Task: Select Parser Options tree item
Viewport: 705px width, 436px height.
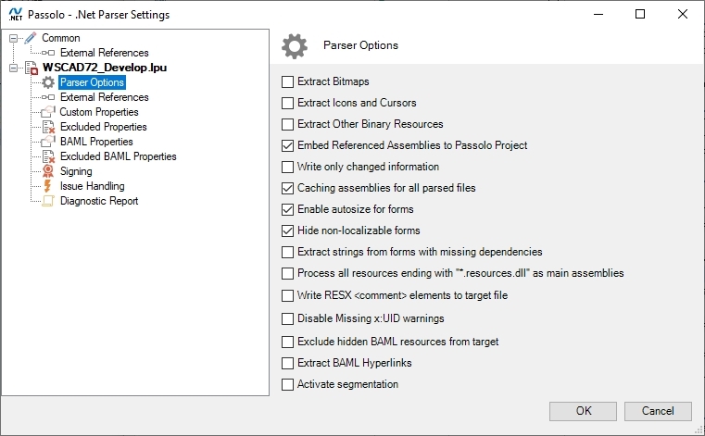Action: click(92, 82)
